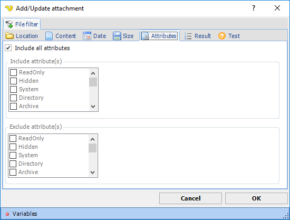Viewport: 290px width, 220px height.
Task: Click Include list scrollbar thumb
Action: [93, 82]
